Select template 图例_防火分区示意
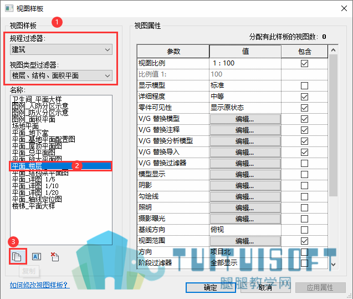 pyautogui.click(x=40, y=113)
